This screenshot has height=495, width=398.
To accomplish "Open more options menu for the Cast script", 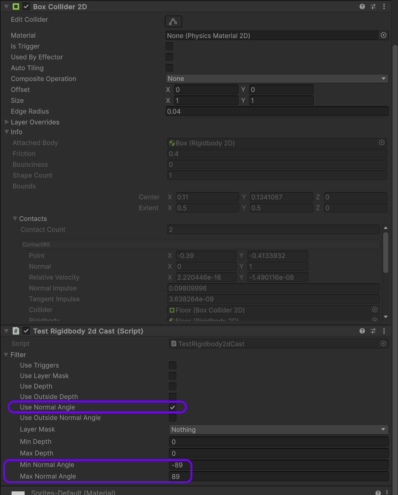I will (384, 331).
